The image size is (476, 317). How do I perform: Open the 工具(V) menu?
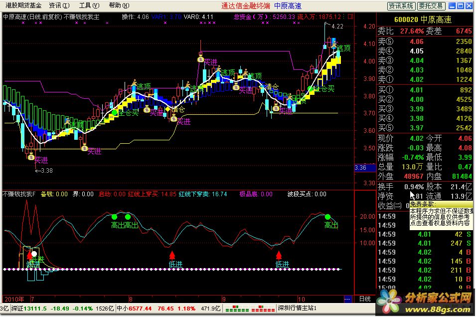(89, 5)
